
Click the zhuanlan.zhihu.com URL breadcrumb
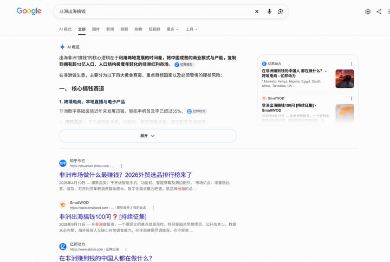tap(92, 166)
